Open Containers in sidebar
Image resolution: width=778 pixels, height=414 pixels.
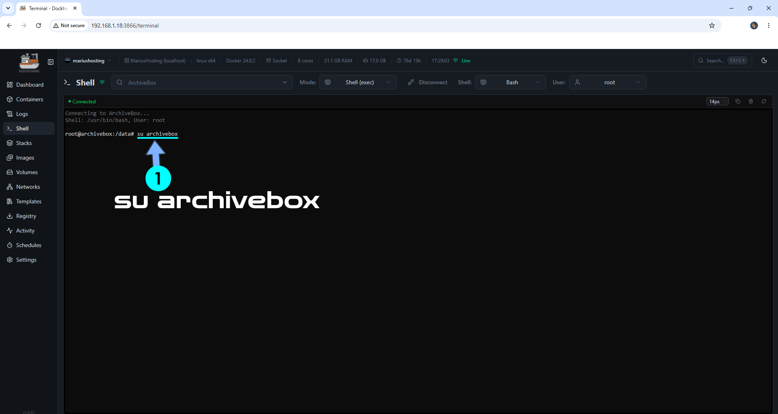(29, 99)
